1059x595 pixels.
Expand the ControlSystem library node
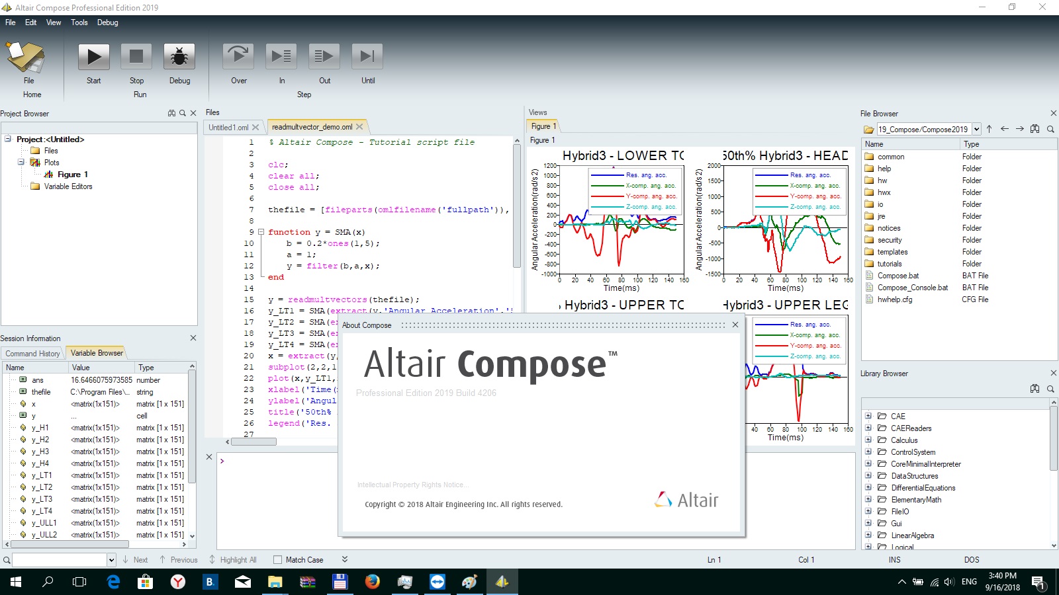click(868, 452)
